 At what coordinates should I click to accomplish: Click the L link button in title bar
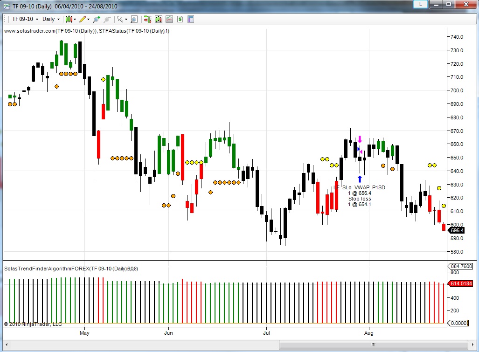(420, 4)
